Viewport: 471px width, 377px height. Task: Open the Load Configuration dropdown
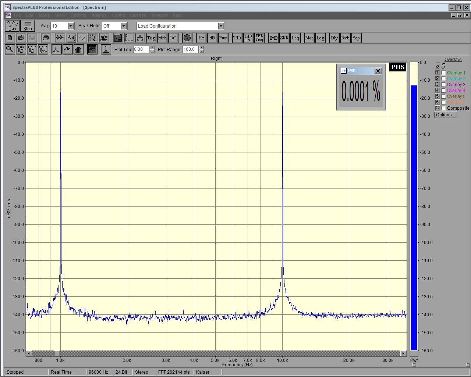coord(221,26)
